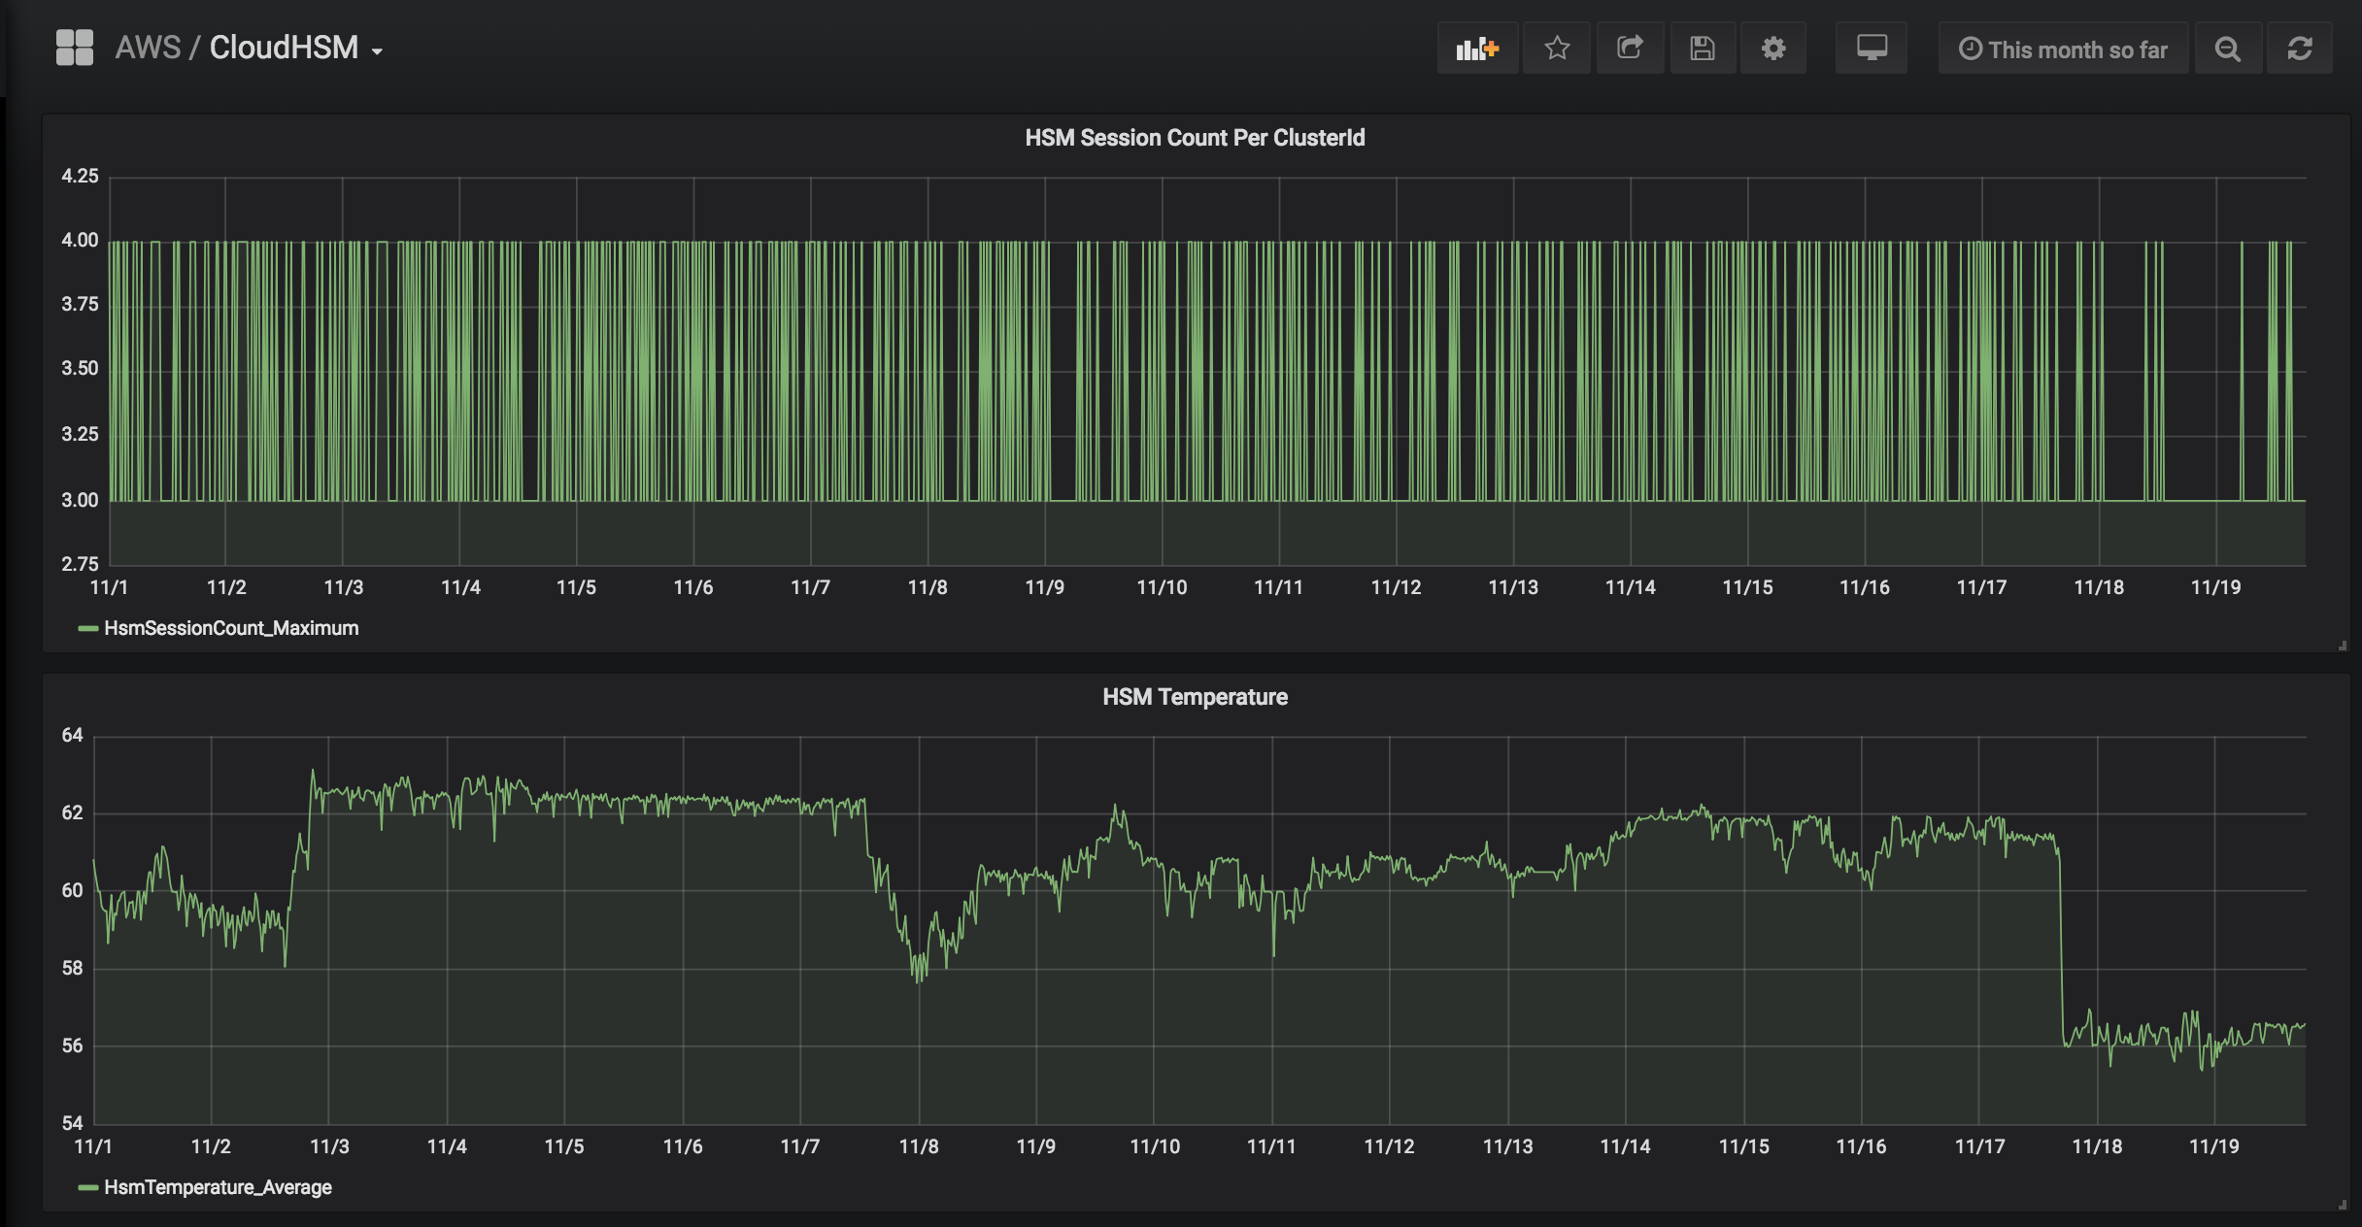
Task: Open the share dashboard icon
Action: (1630, 49)
